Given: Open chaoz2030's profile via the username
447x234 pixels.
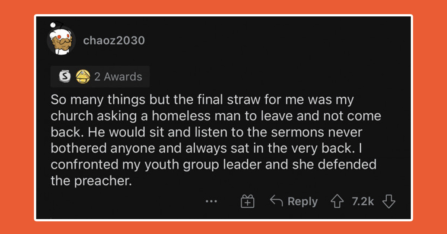Looking at the screenshot, I should [115, 40].
